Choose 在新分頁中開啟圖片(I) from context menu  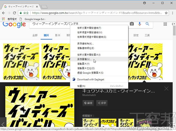(99, 55)
